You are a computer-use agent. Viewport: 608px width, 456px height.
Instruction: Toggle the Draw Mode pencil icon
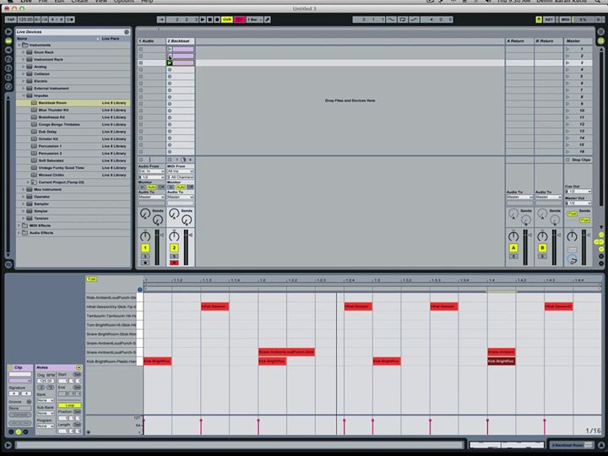[268, 19]
